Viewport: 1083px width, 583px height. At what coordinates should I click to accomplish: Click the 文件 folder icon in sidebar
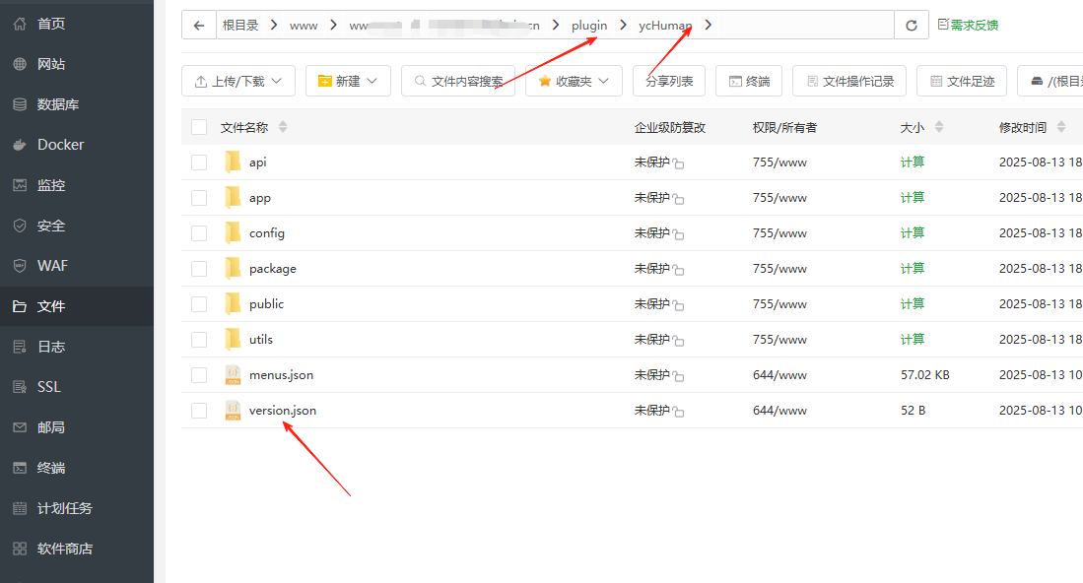tap(20, 306)
